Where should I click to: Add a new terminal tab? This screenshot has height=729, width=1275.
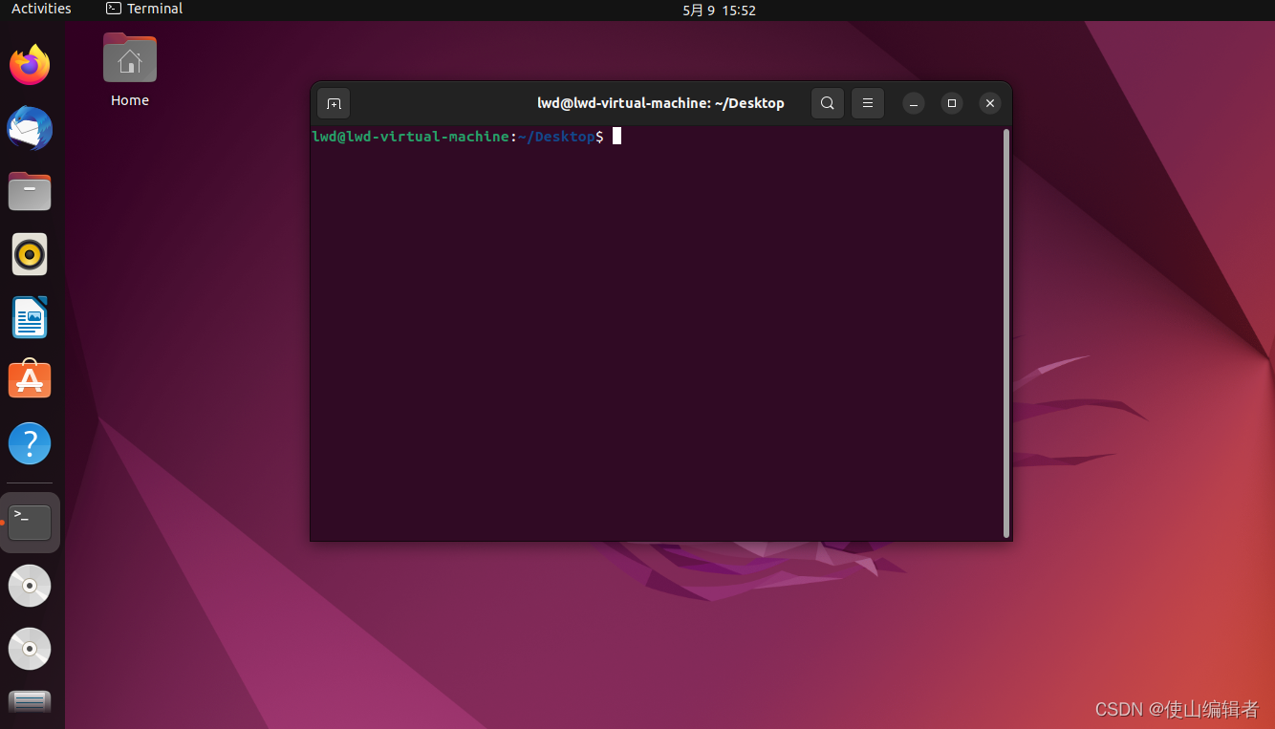[x=334, y=103]
